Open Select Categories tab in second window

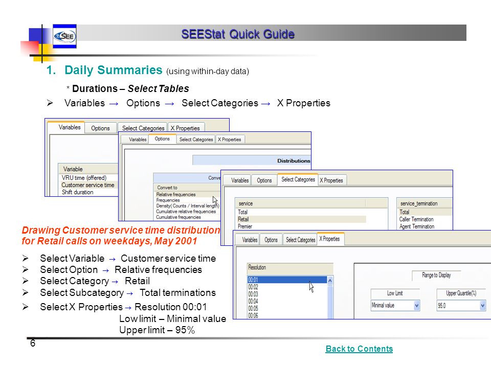196,139
